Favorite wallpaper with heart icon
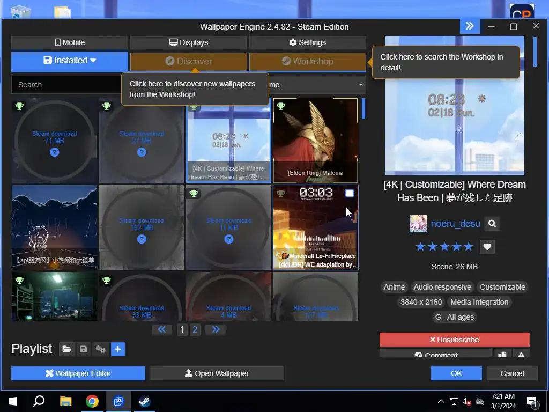Viewport: 549px width, 412px height. (487, 247)
